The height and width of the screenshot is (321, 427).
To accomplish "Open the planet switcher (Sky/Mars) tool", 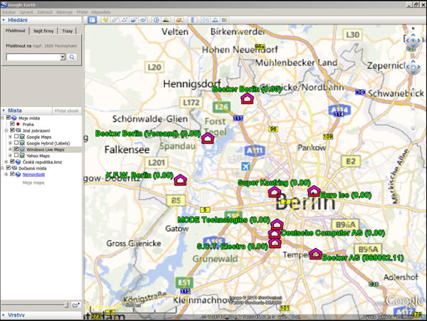I will point(179,20).
